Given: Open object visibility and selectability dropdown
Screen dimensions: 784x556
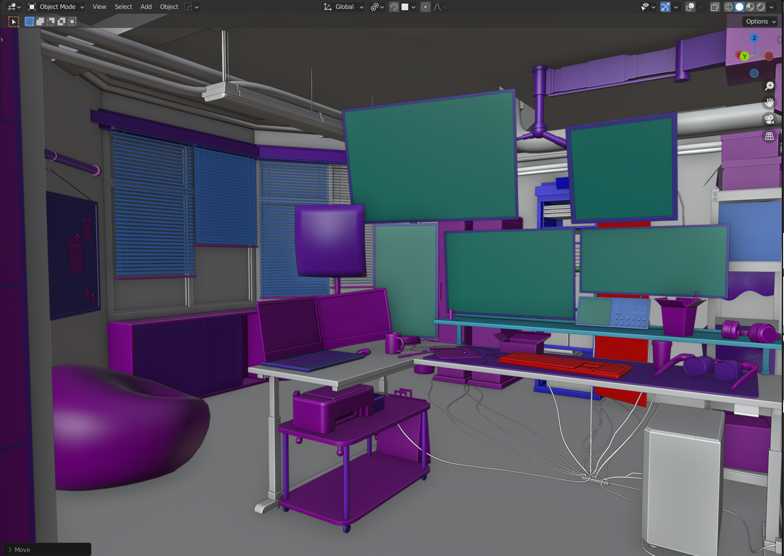Looking at the screenshot, I should click(x=648, y=7).
